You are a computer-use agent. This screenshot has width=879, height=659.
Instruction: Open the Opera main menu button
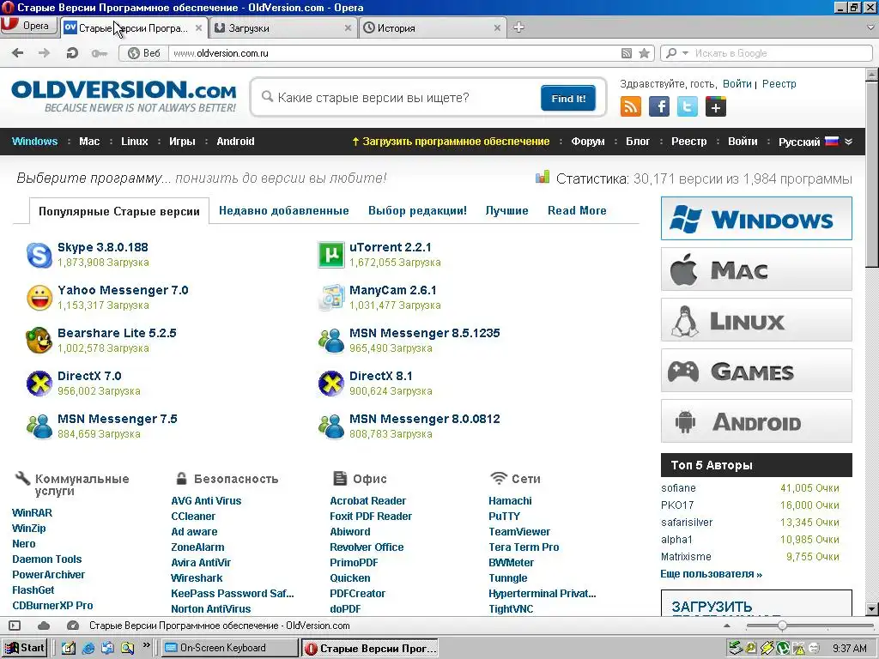point(28,26)
